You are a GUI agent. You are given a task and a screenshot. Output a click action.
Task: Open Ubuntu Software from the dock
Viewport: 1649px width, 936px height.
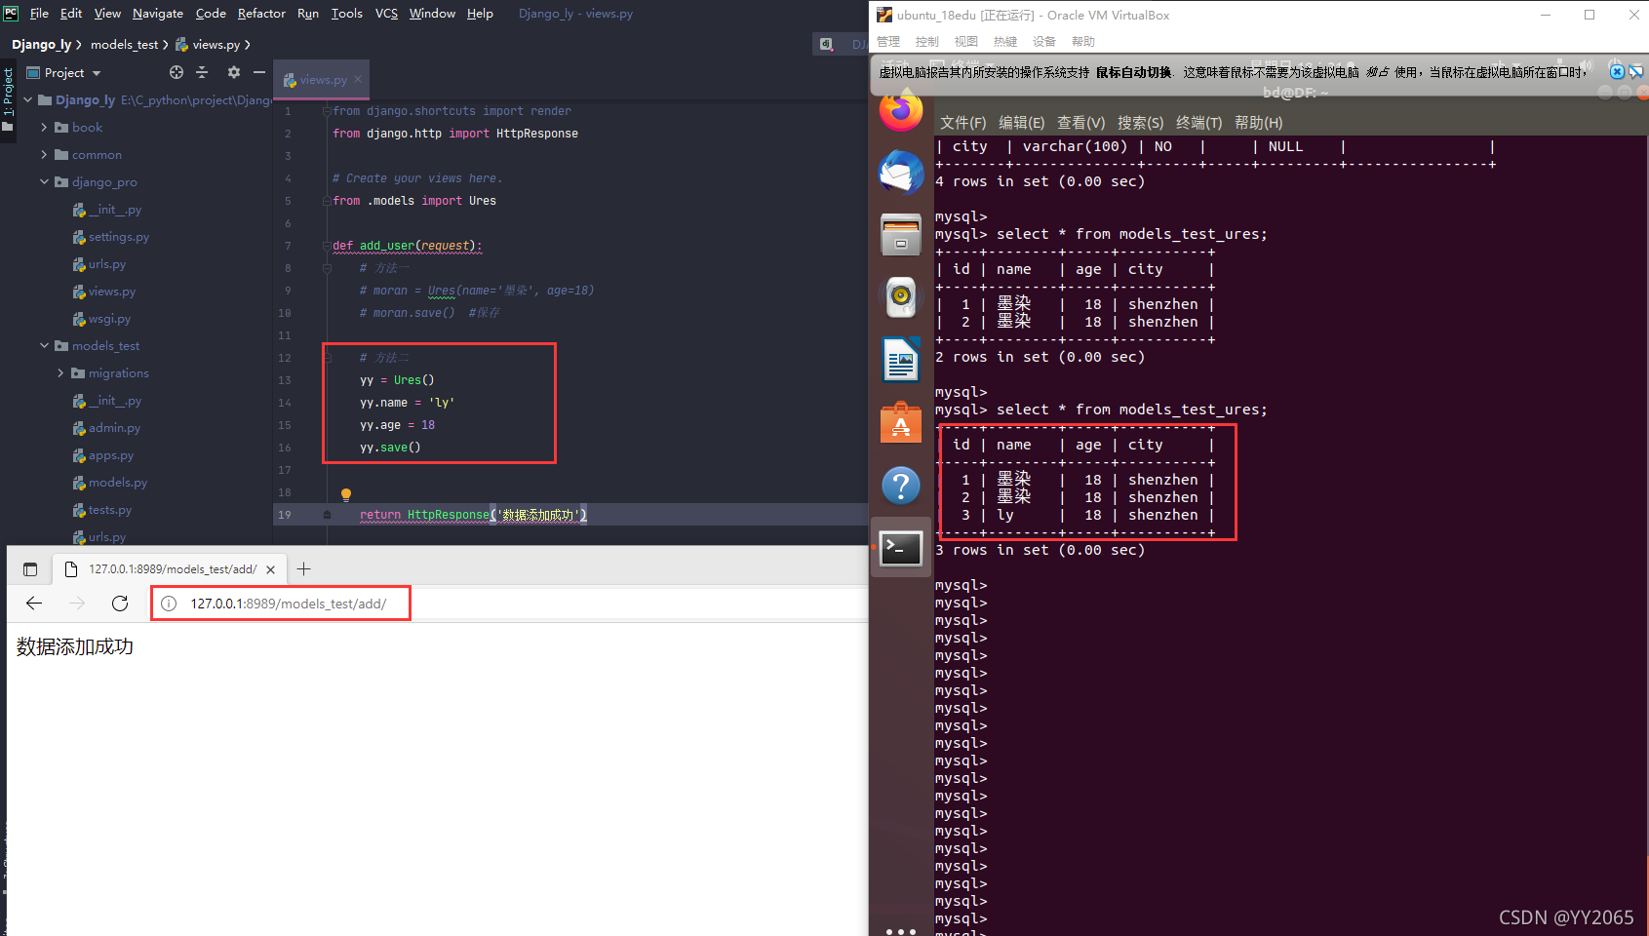pyautogui.click(x=901, y=423)
